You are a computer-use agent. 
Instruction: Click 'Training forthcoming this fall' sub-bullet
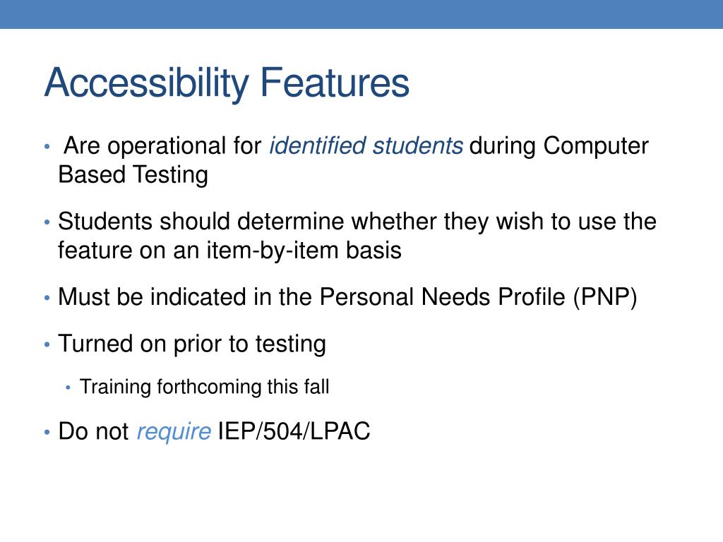[x=205, y=387]
